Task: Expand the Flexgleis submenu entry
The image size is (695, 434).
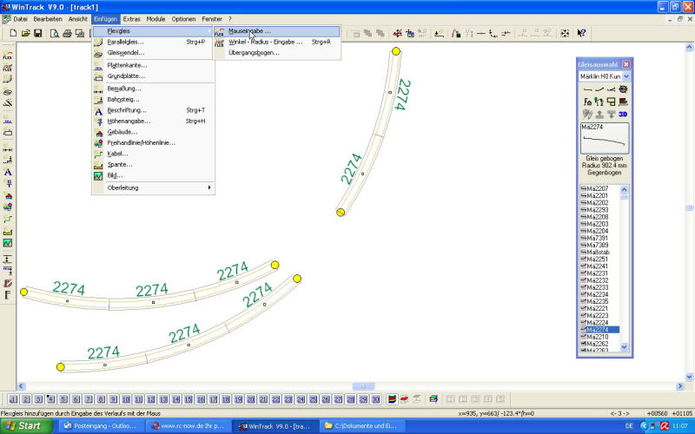Action: (154, 31)
